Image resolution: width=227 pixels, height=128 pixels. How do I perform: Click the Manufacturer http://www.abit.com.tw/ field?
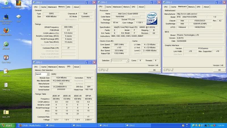[200, 14]
